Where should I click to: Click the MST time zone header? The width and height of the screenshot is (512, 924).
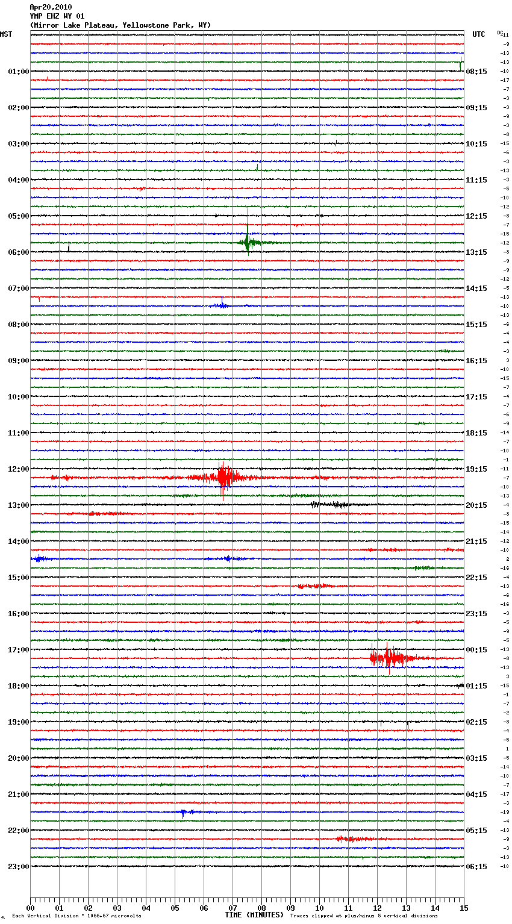pyautogui.click(x=6, y=34)
